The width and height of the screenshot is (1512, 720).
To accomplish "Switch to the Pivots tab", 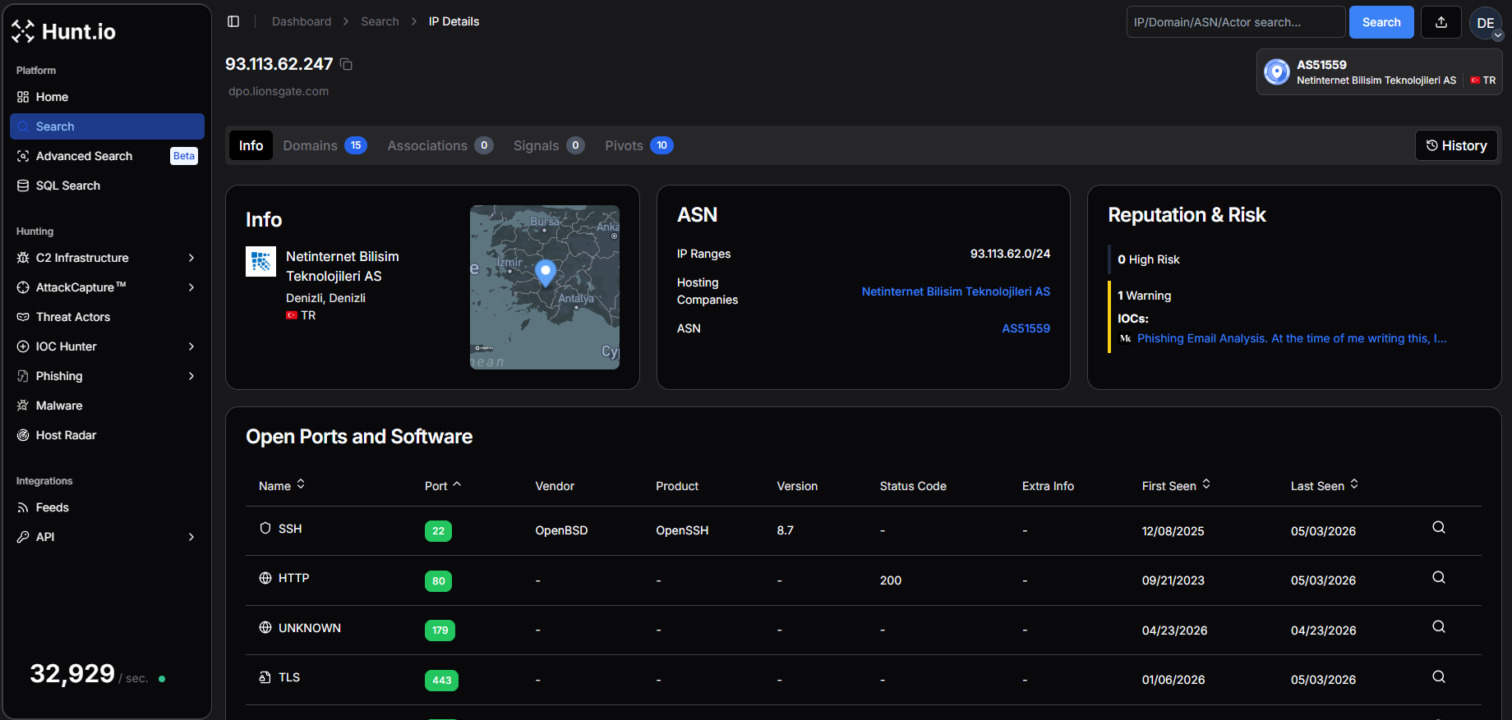I will 638,145.
